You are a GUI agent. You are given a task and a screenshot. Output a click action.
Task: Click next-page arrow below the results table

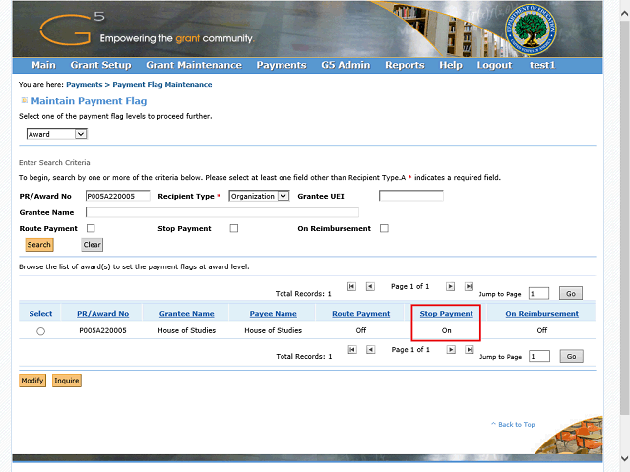(x=451, y=350)
